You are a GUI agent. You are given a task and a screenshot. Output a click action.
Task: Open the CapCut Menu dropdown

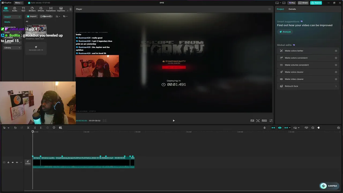(18, 3)
